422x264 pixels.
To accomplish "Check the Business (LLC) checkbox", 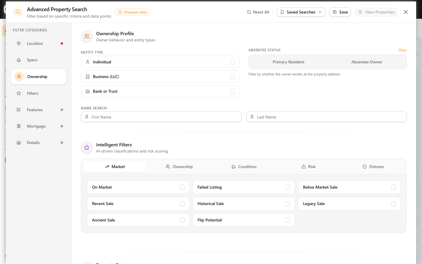I will [232, 77].
